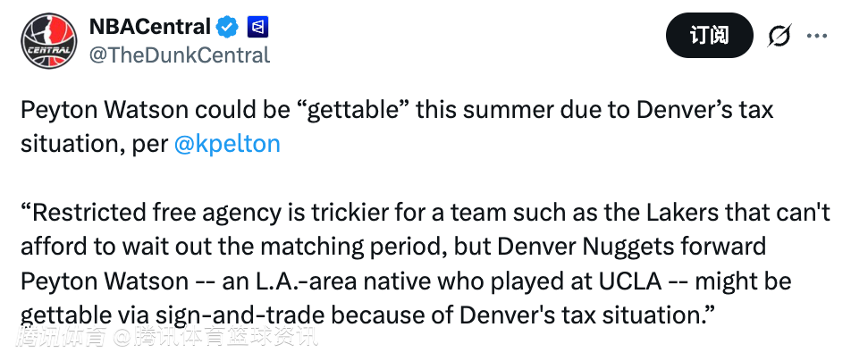Click the @TheDunkCentral handle

point(179,55)
